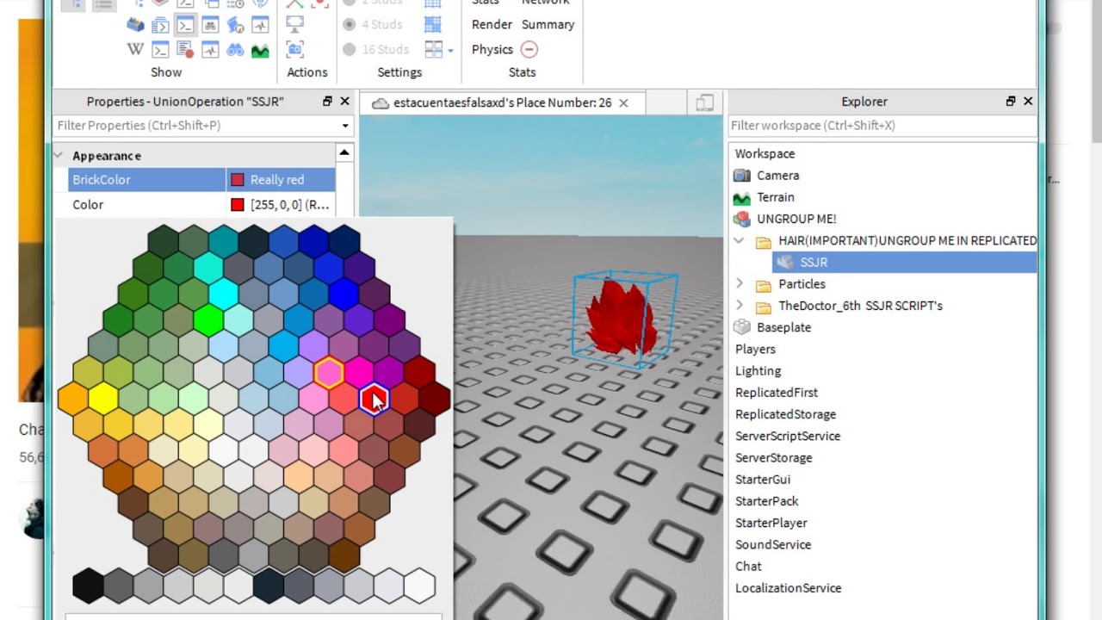Toggle Render stats
Image resolution: width=1102 pixels, height=620 pixels.
(492, 24)
